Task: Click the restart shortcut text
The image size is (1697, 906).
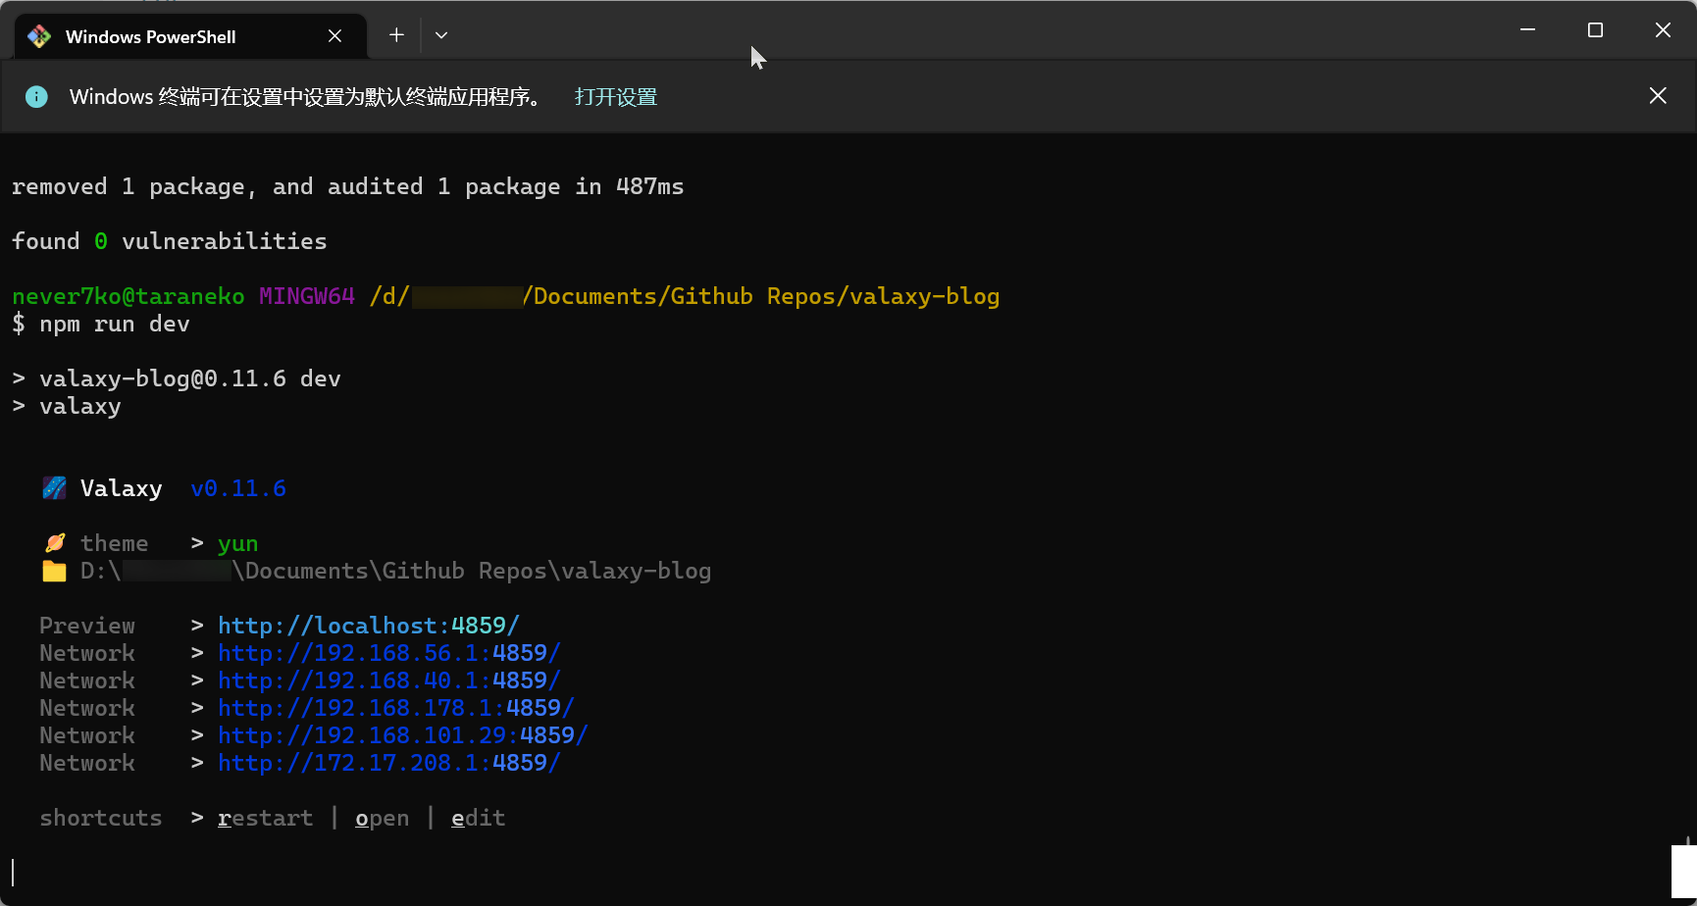Action: coord(265,818)
